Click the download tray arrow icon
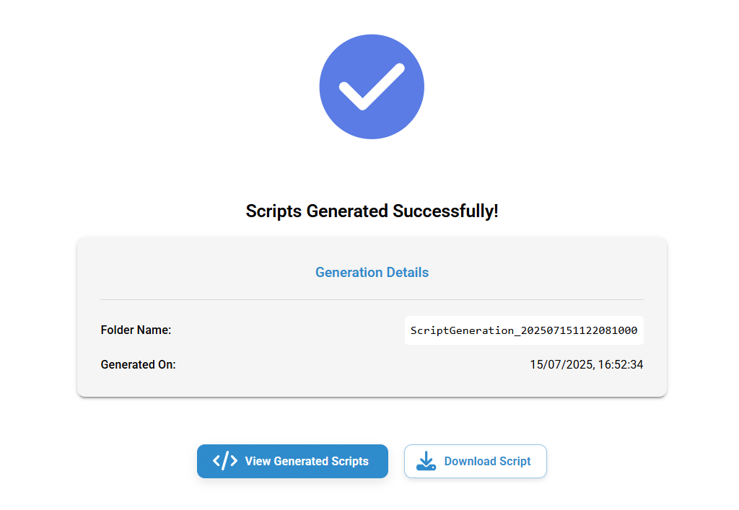The image size is (739, 510). [x=426, y=461]
